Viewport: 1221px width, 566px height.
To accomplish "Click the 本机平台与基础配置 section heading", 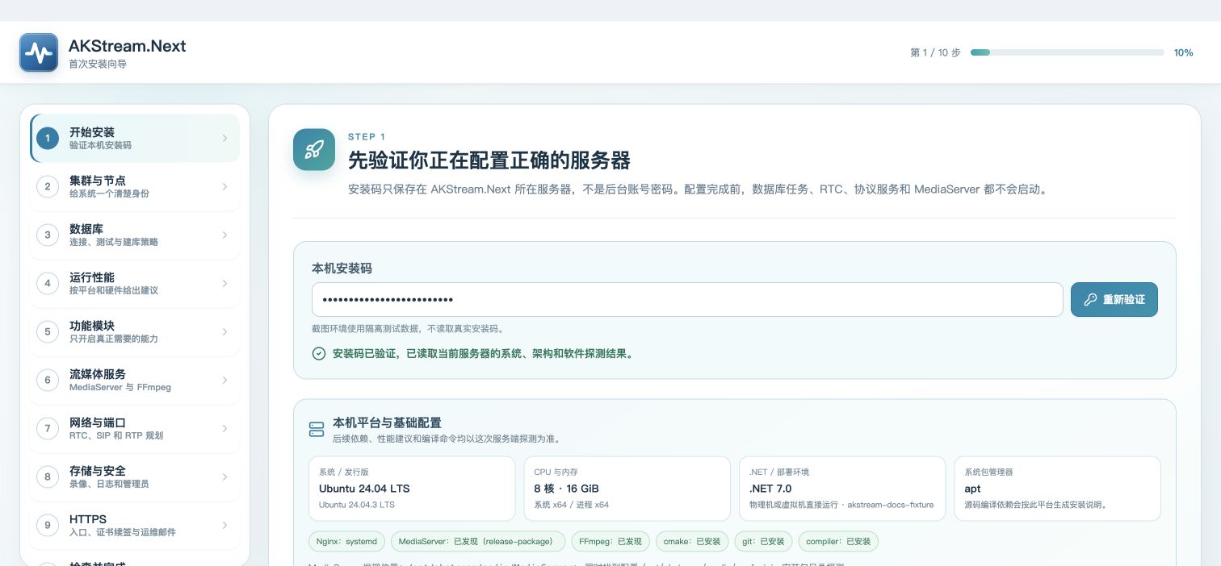I will [x=387, y=422].
